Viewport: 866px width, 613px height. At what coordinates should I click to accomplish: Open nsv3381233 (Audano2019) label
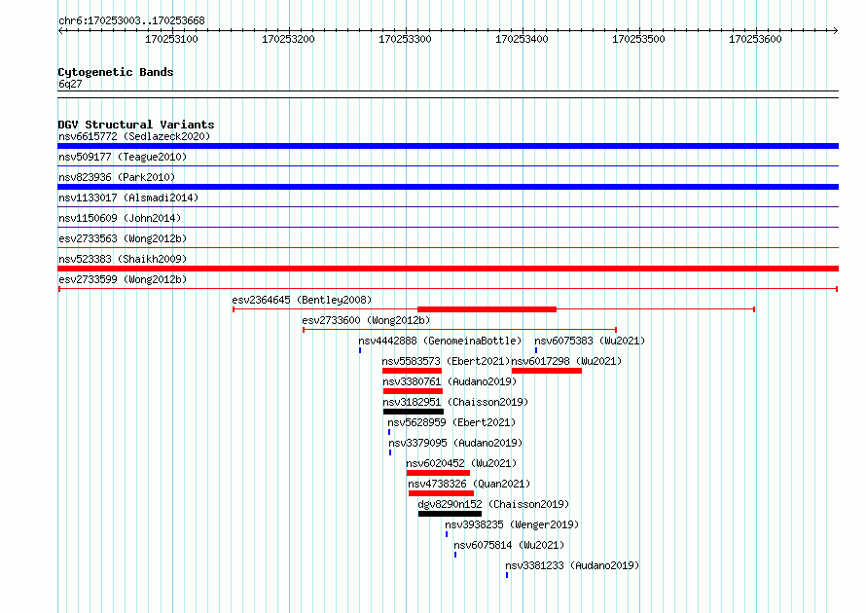[571, 565]
